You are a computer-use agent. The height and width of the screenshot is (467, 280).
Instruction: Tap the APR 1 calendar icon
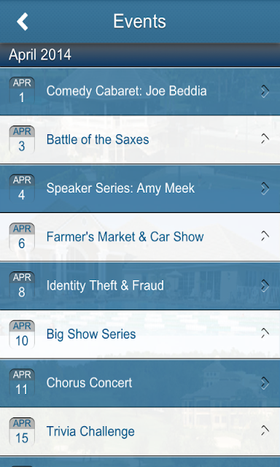(x=22, y=90)
